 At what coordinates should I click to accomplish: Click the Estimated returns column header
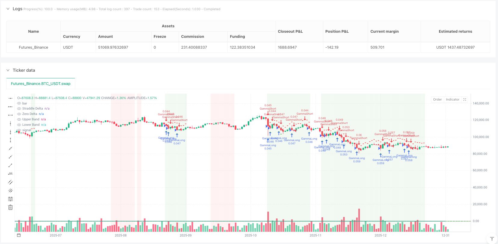point(455,32)
